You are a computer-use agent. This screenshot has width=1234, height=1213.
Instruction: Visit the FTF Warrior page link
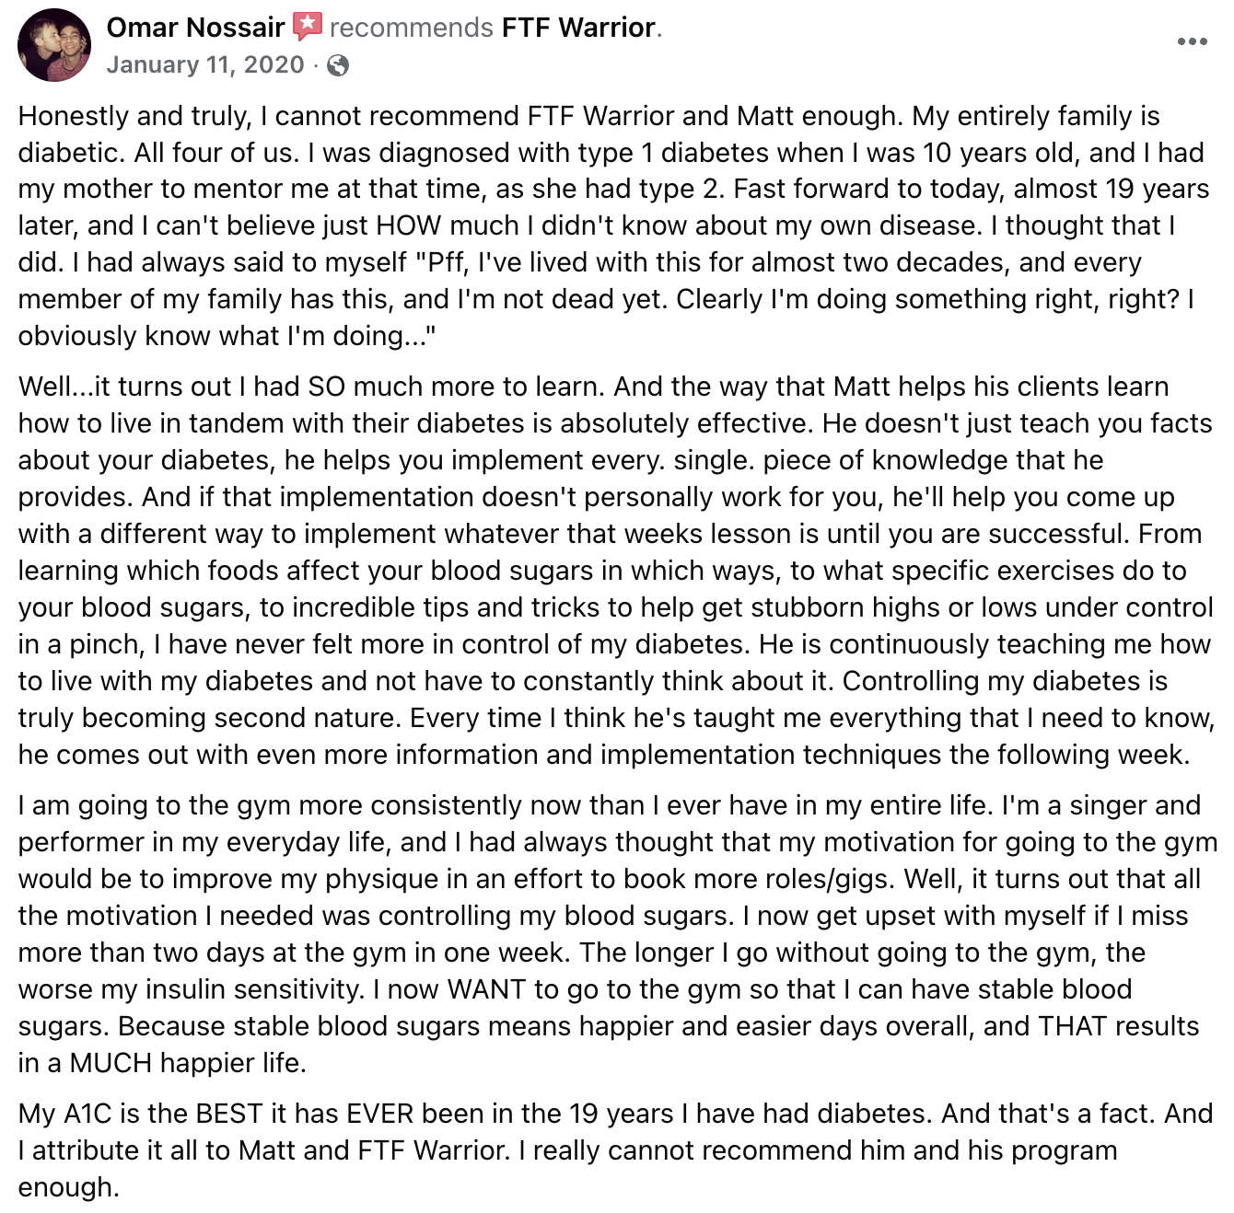click(579, 28)
